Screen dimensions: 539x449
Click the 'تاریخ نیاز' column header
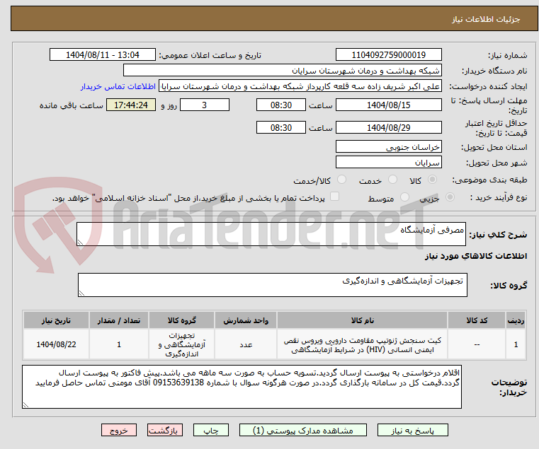coord(56,320)
